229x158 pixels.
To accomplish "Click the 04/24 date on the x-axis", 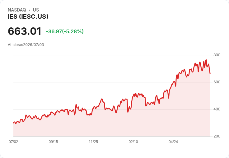I will 173,142.
